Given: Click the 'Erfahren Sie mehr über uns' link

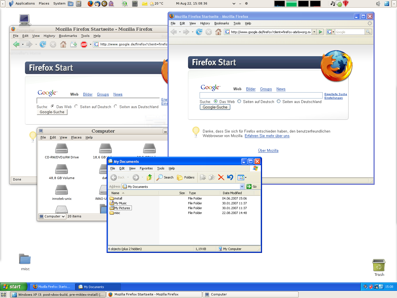Looking at the screenshot, I should tap(267, 136).
